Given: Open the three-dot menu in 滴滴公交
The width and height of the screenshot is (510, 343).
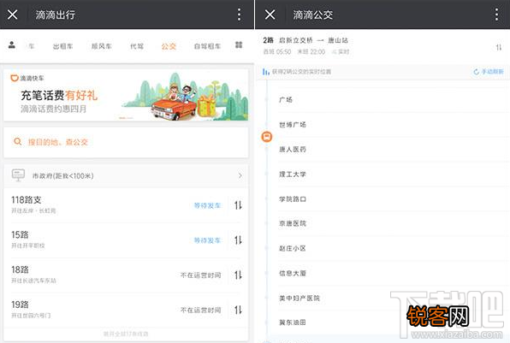Looking at the screenshot, I should pos(496,15).
